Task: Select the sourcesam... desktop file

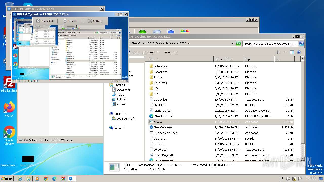Action: tap(28, 161)
